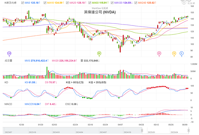Grab the right range slider handle
The image size is (199, 135).
tap(189, 130)
